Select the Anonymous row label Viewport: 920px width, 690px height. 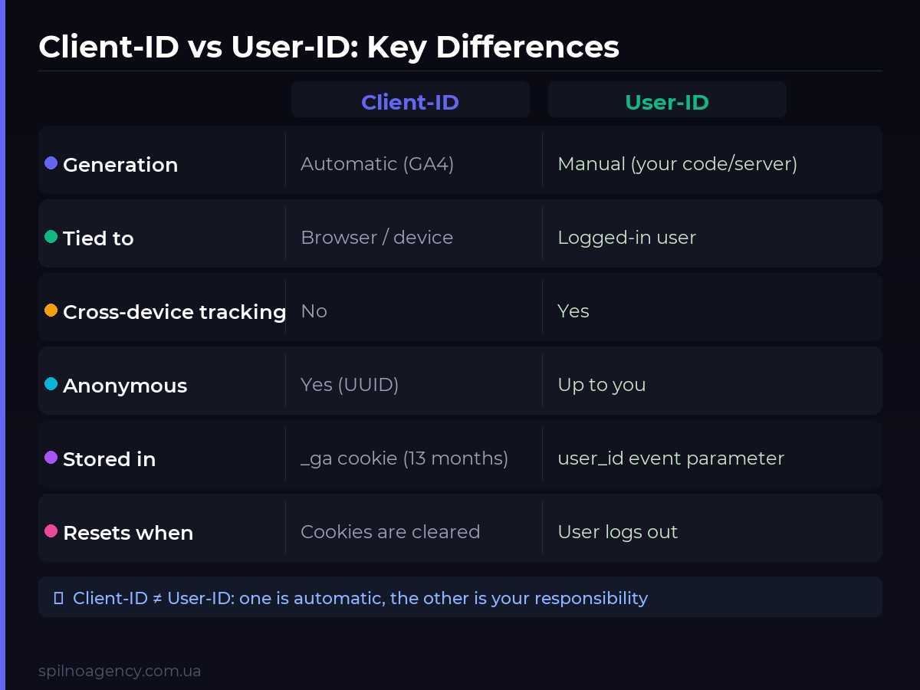click(125, 386)
